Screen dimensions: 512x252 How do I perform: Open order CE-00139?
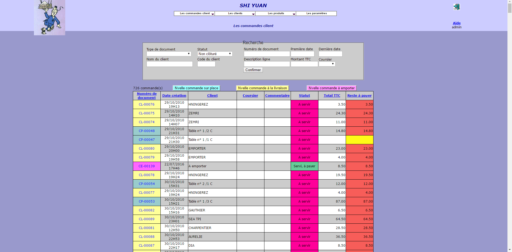point(147,166)
